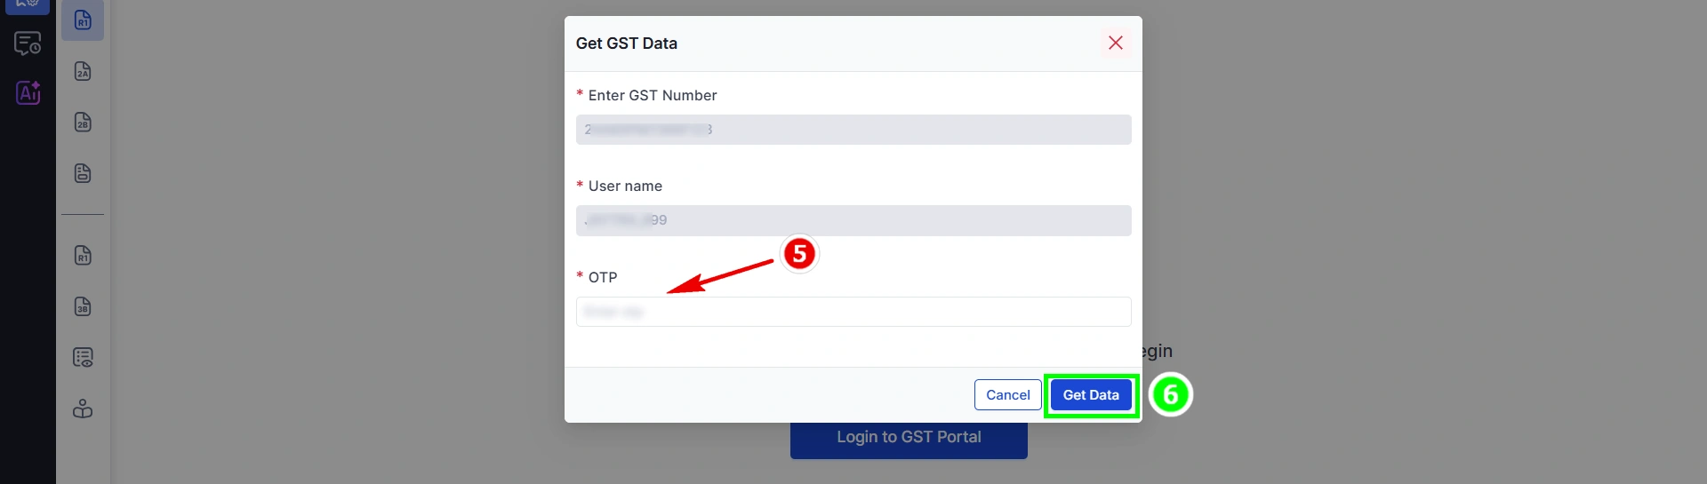
Task: Open the list-with-eye view icon
Action: [83, 358]
